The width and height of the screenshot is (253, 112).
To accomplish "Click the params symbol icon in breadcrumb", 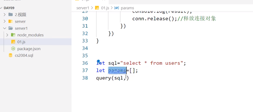I will 116,8.
